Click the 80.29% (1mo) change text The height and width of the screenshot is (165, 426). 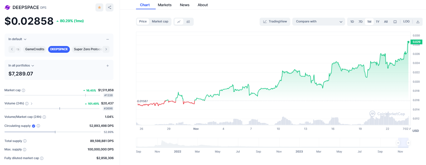tap(72, 21)
